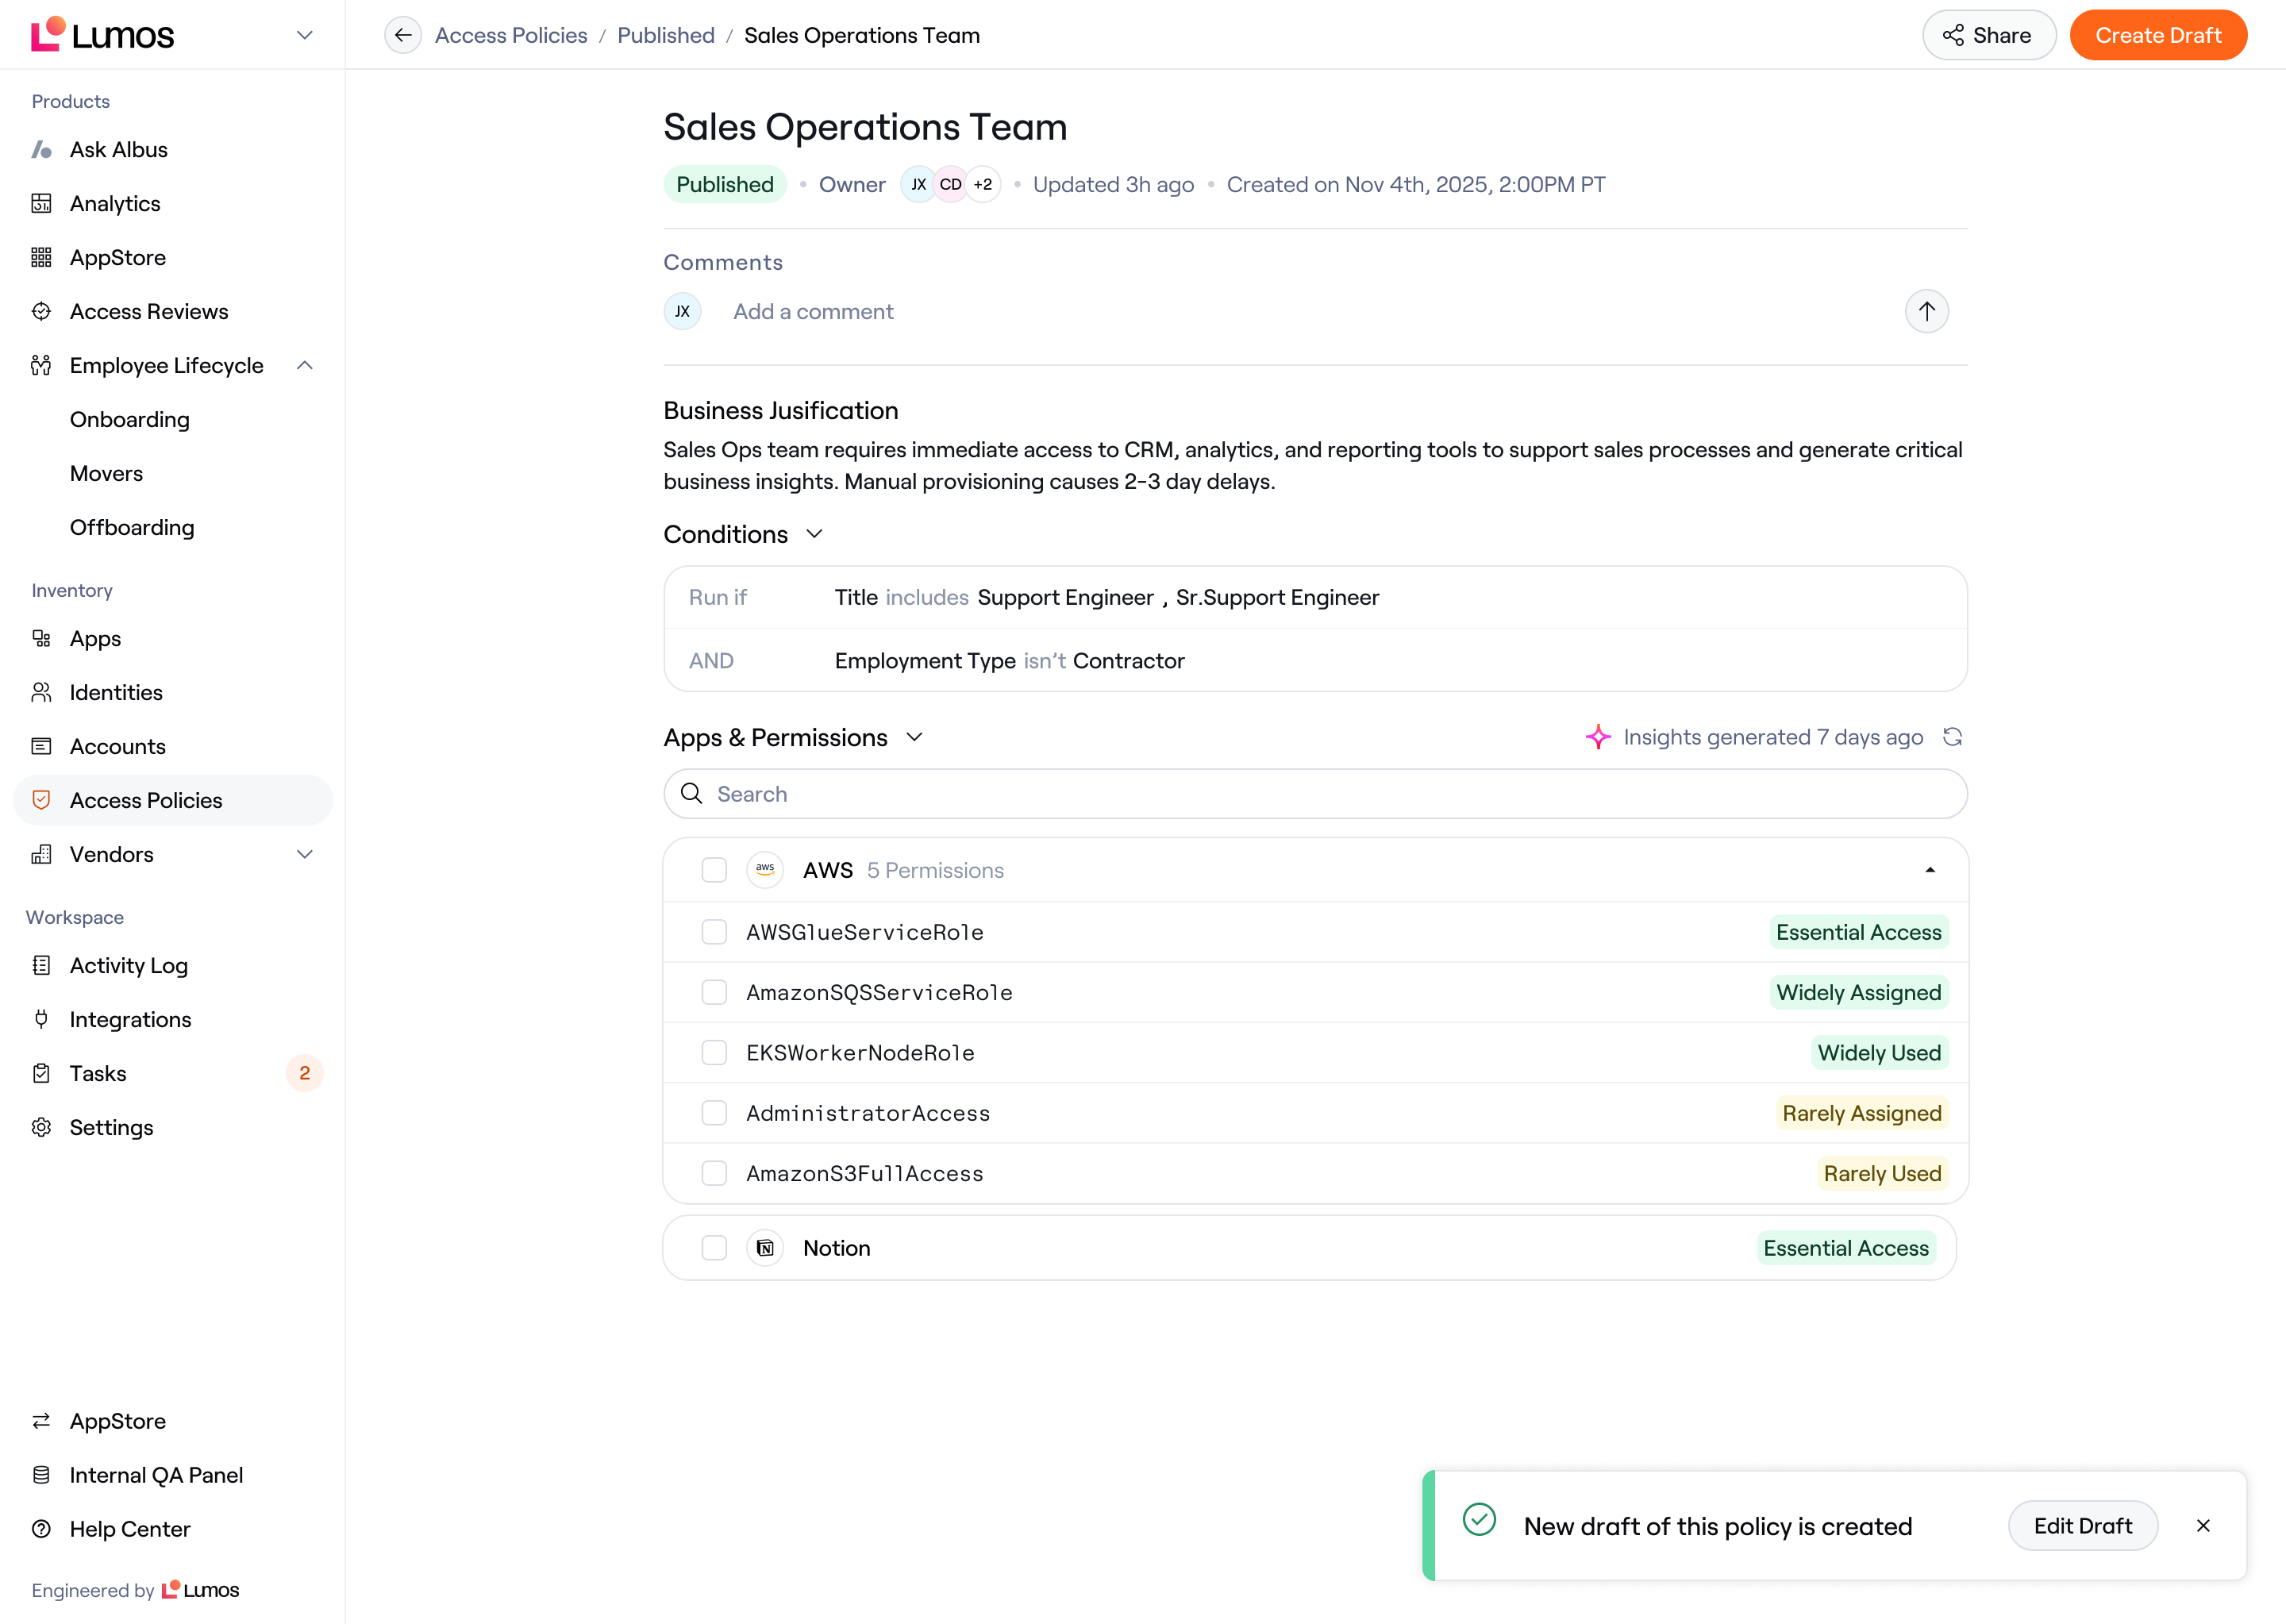This screenshot has height=1624, width=2286.
Task: Check the AdministratorAccess checkbox
Action: (x=714, y=1113)
